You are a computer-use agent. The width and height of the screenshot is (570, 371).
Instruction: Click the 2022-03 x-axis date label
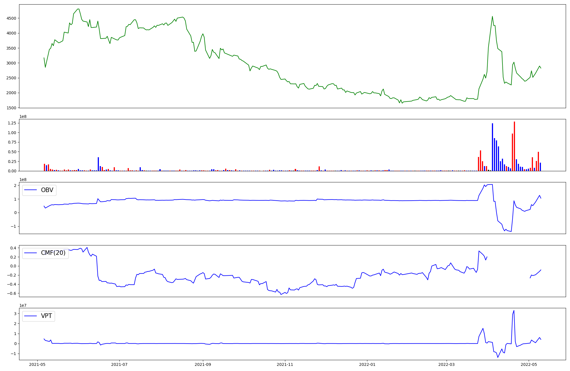[446, 364]
